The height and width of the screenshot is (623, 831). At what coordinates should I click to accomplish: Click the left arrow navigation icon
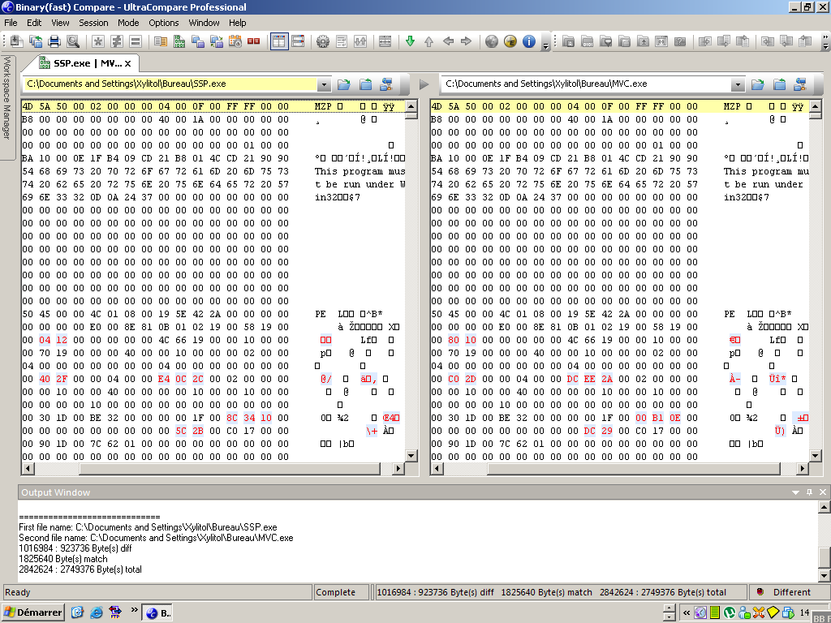448,41
